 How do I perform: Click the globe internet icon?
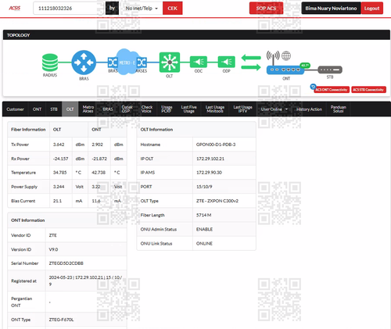pyautogui.click(x=286, y=55)
